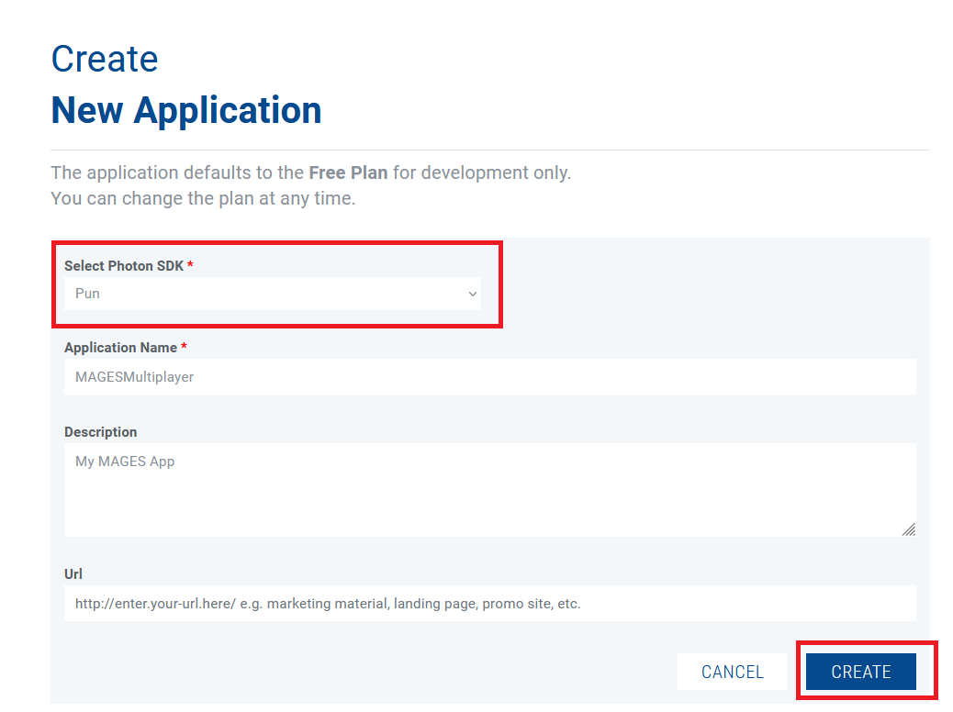Click the 'for development only' text
Image resolution: width=953 pixels, height=712 pixels.
point(481,172)
